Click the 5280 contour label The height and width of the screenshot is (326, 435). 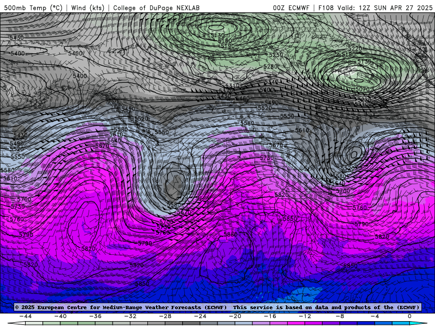pos(270,67)
